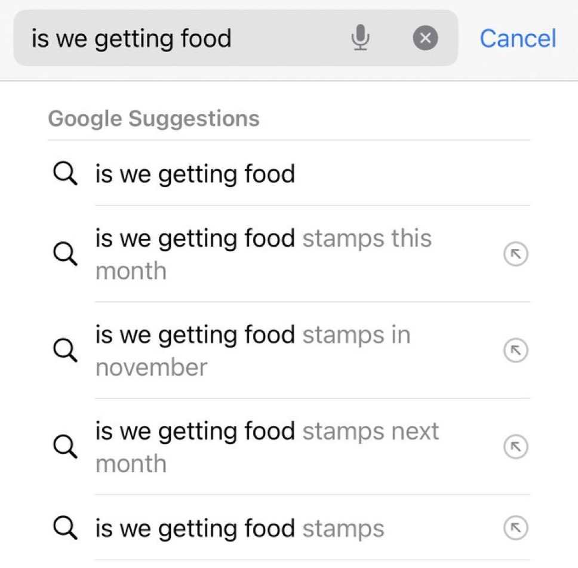Click the Google Suggestions section heading
Viewport: 578px width, 568px height.
tap(153, 118)
